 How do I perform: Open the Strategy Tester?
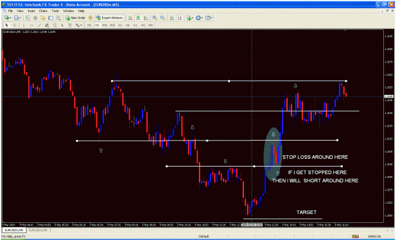click(x=58, y=18)
